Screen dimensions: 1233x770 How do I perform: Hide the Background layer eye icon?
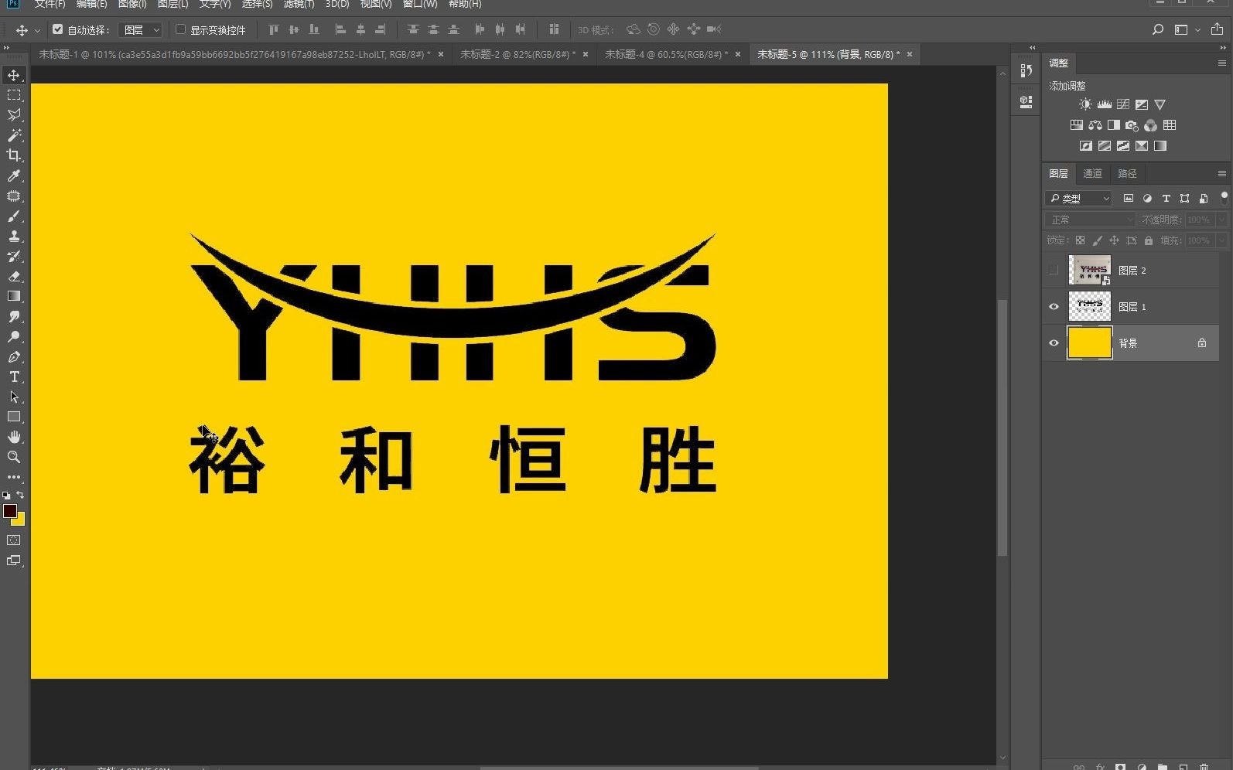coord(1054,343)
